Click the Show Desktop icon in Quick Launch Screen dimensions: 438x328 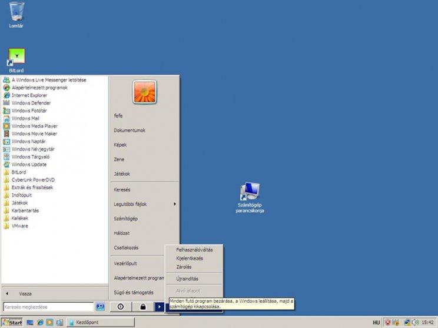coord(30,323)
